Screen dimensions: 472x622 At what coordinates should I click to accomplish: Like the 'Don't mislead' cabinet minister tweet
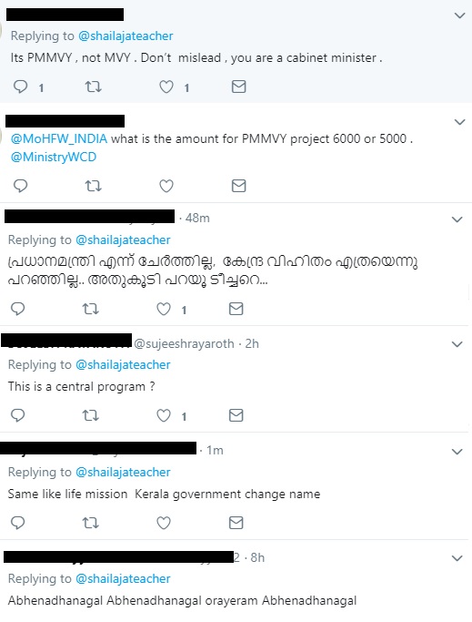pos(166,87)
